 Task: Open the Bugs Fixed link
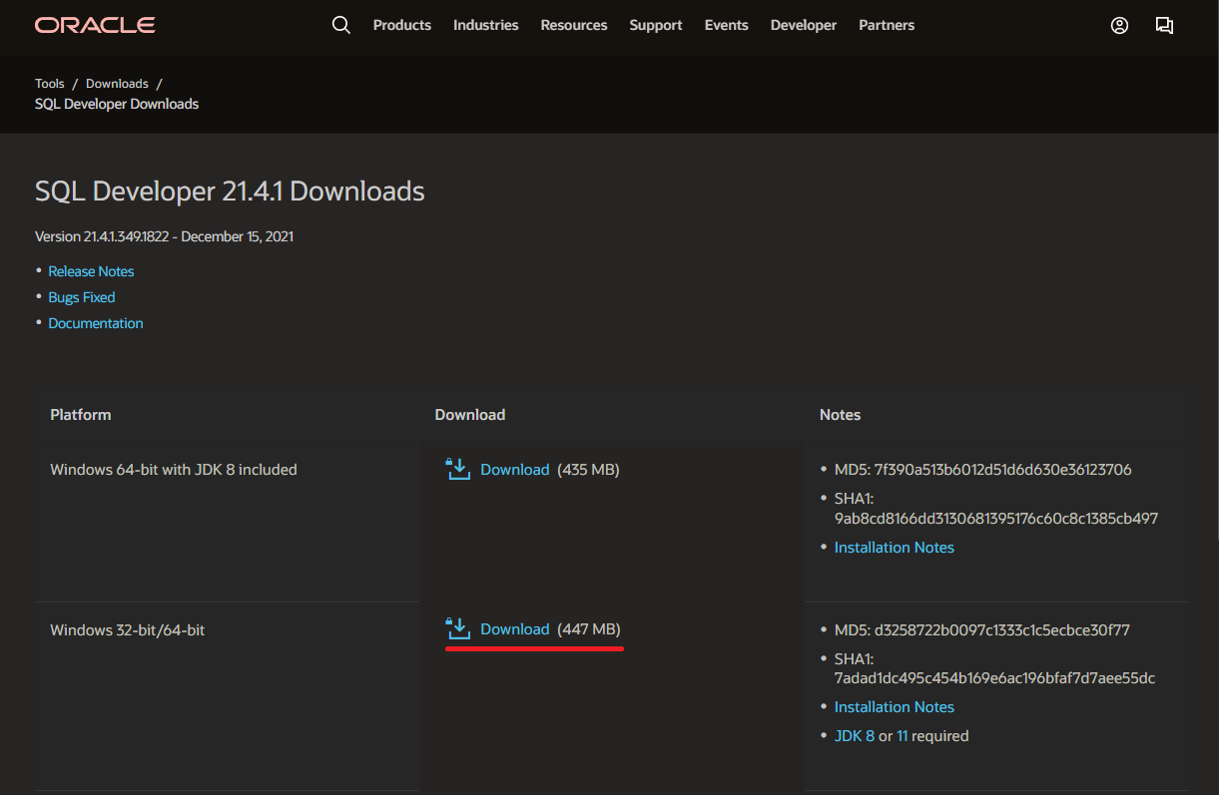(82, 297)
